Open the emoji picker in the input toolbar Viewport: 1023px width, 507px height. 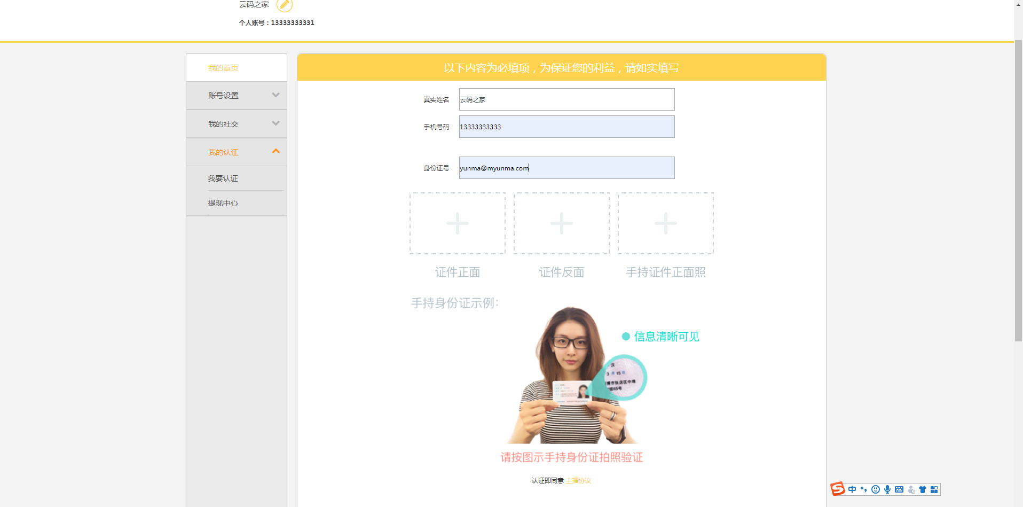[x=876, y=489]
